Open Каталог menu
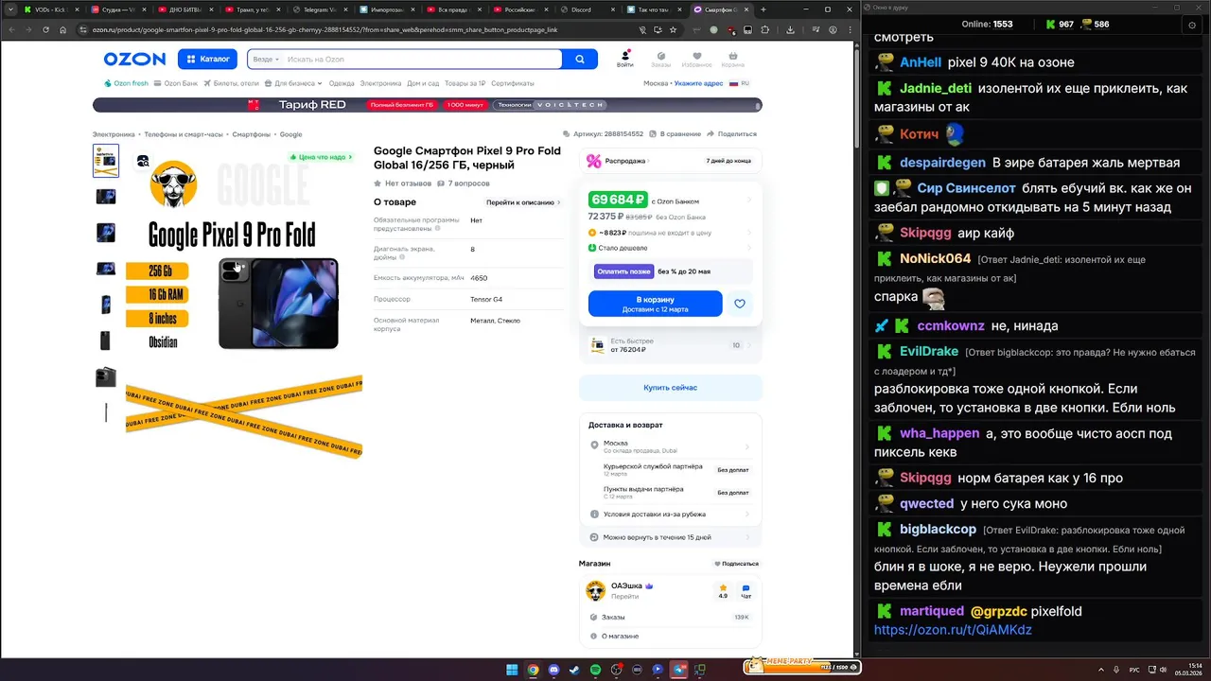This screenshot has width=1211, height=681. point(207,59)
